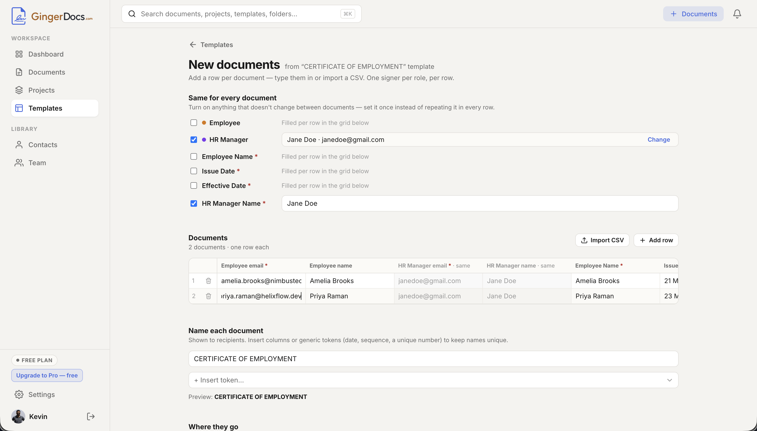Edit Employee name cell Amelia Brooks signer
Screen dimensions: 757x431
pos(350,281)
